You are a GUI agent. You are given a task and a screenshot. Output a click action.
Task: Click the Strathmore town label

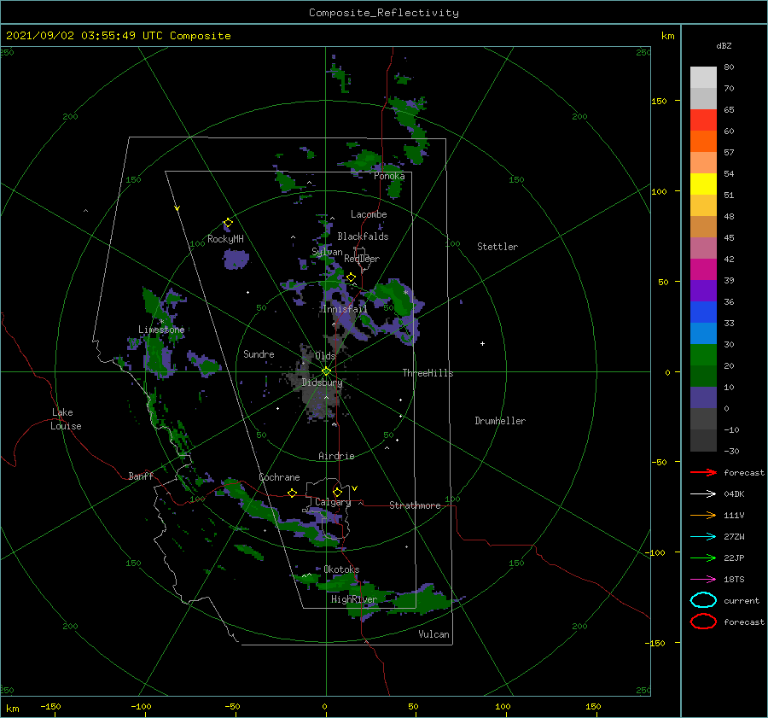[x=415, y=505]
